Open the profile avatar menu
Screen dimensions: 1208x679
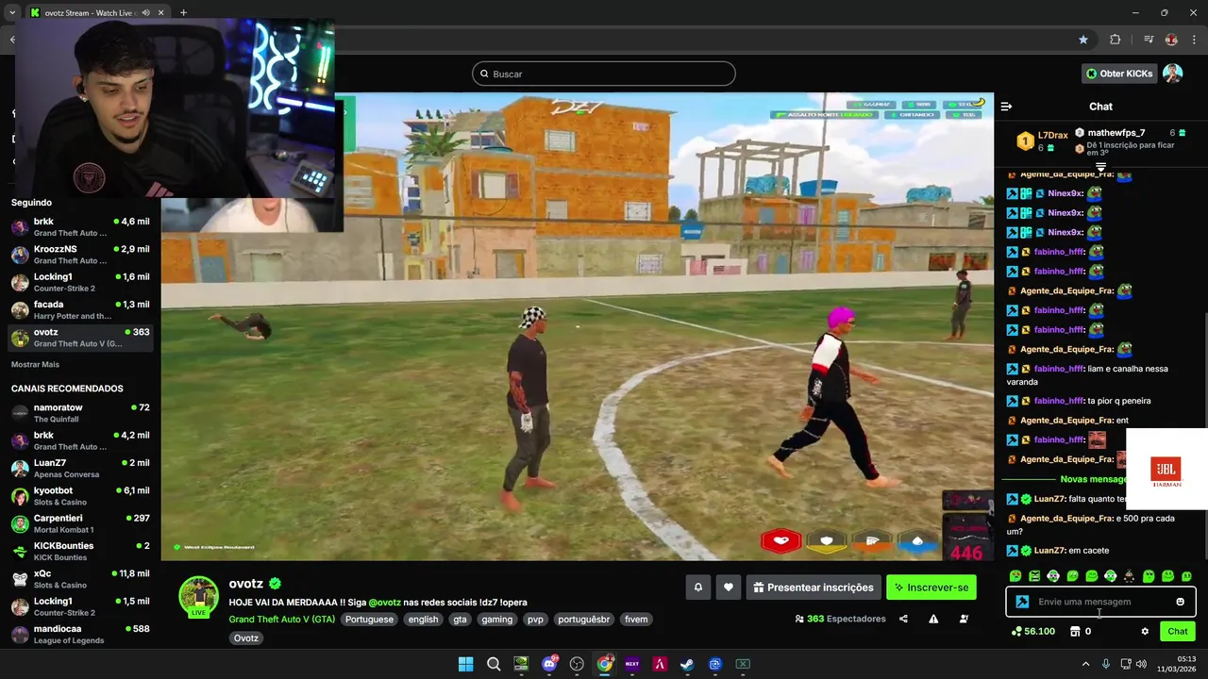1173,74
